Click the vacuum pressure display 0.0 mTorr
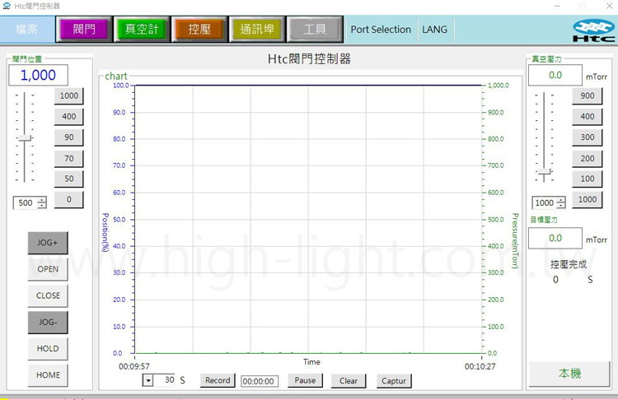The height and width of the screenshot is (400, 618). [x=555, y=75]
